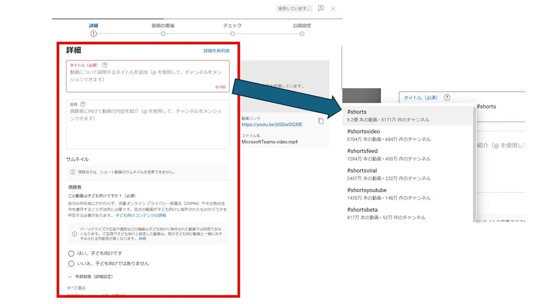Go to チェック step tab

point(232,30)
